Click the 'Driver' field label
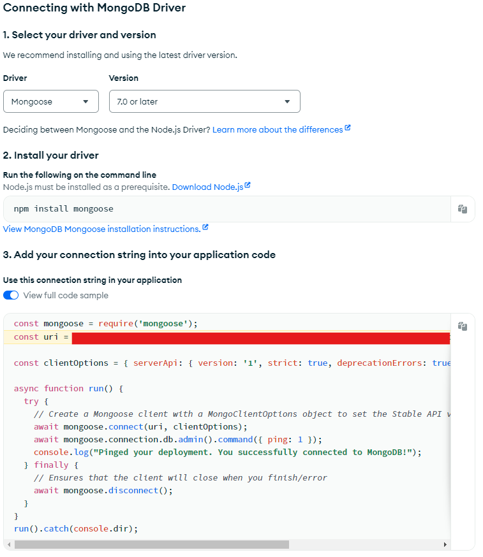483x557 pixels. pyautogui.click(x=15, y=78)
